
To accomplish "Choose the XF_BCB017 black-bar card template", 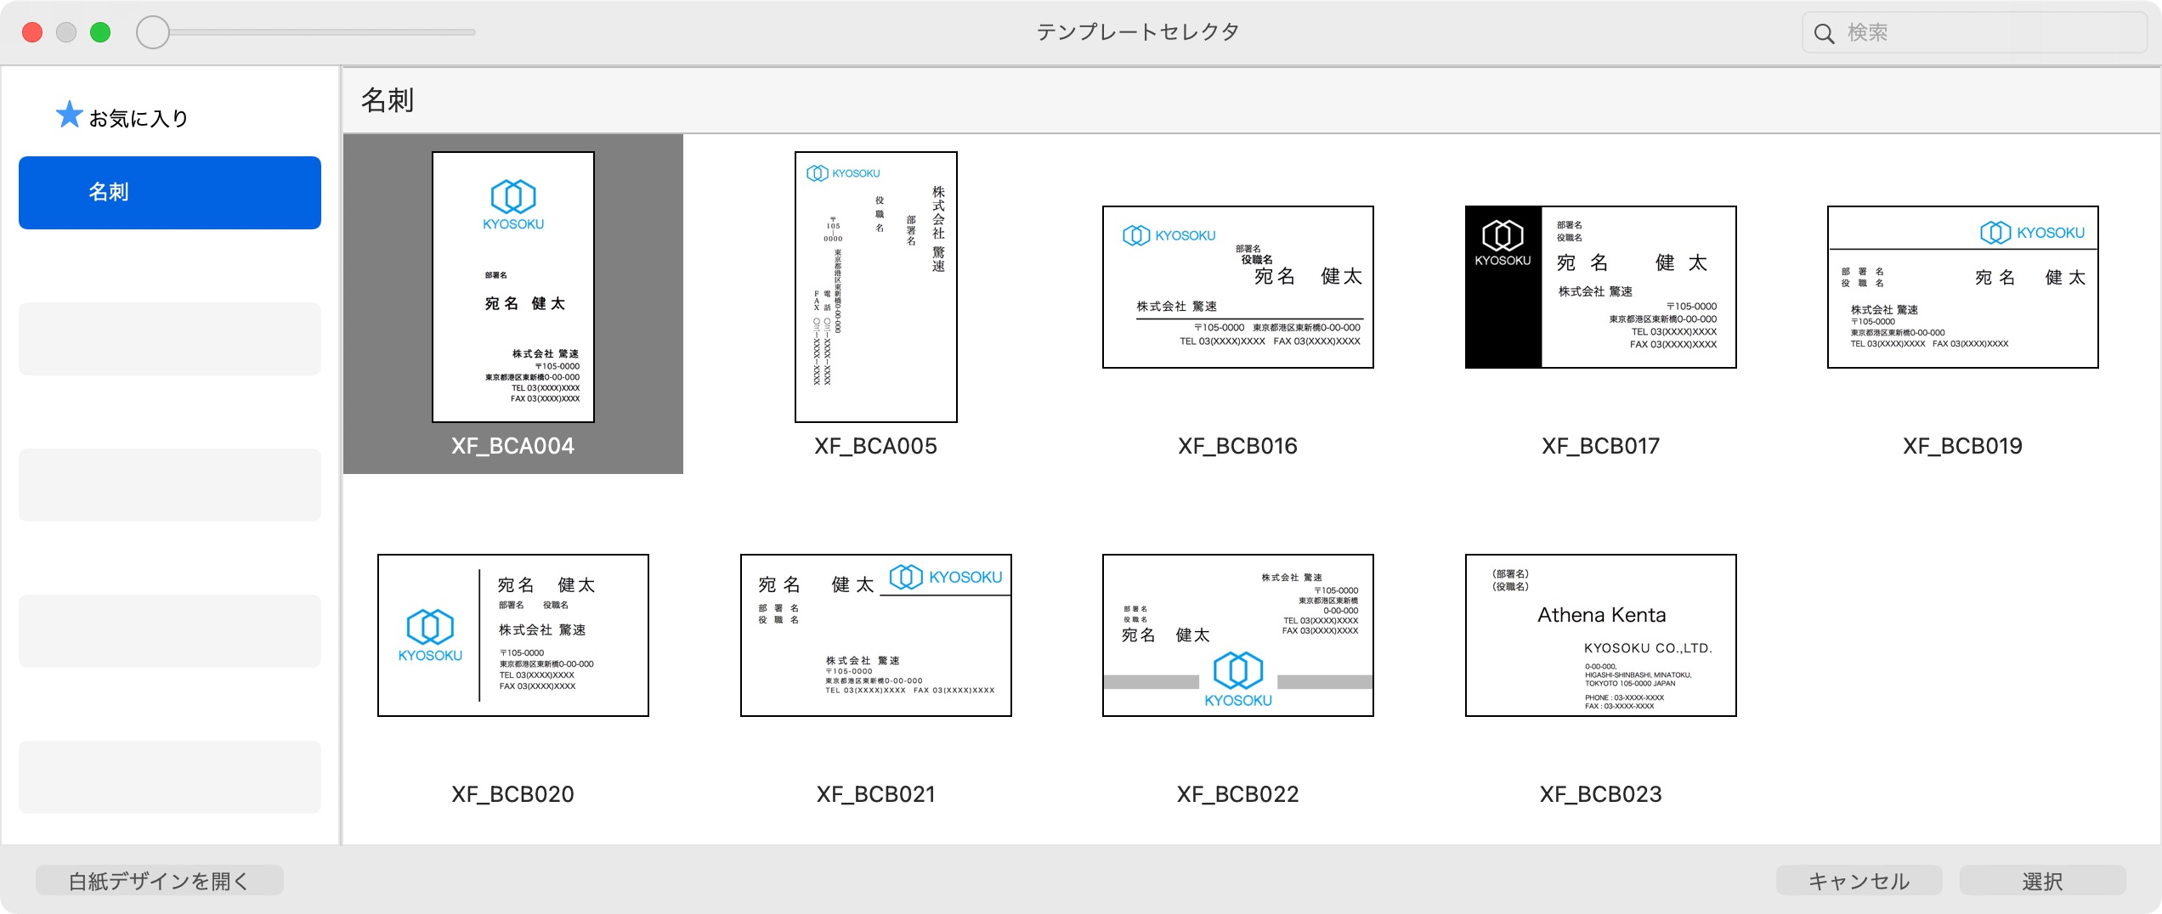I will click(1601, 287).
